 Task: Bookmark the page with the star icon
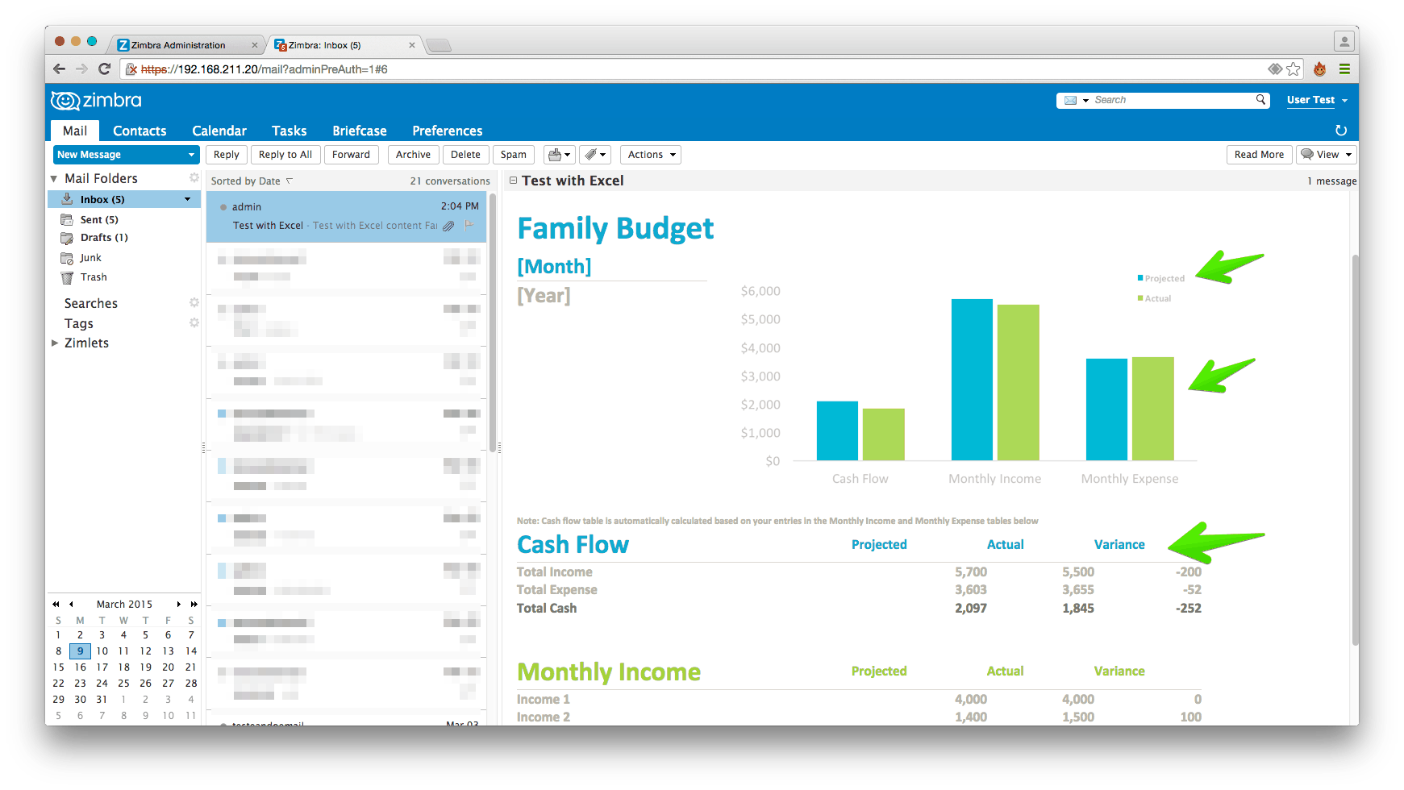coord(1294,69)
